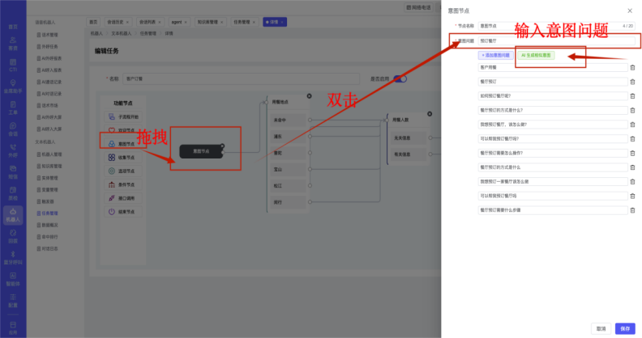Remove the 餐厅预订需要什么步骤 question
This screenshot has width=642, height=338.
point(632,210)
